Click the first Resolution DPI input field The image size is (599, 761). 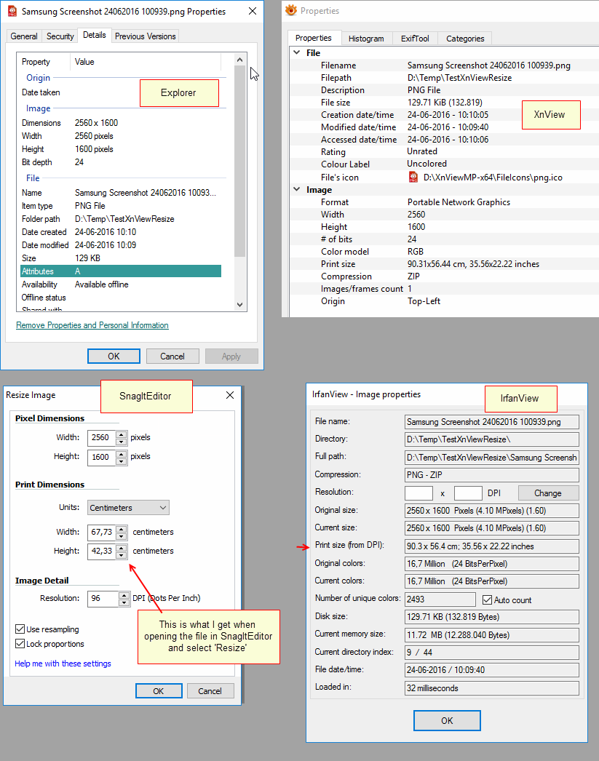[x=418, y=493]
